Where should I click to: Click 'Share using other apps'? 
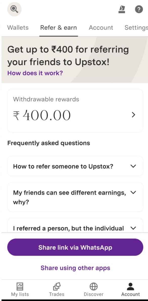75,268
